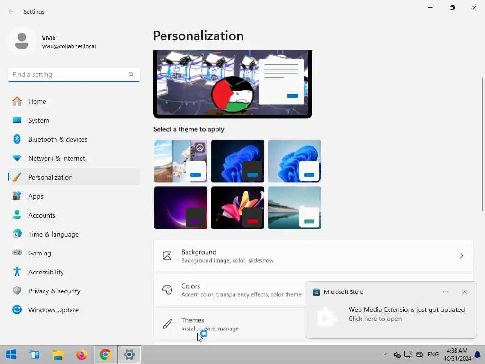Click the Settings gear taskbar icon

129,355
